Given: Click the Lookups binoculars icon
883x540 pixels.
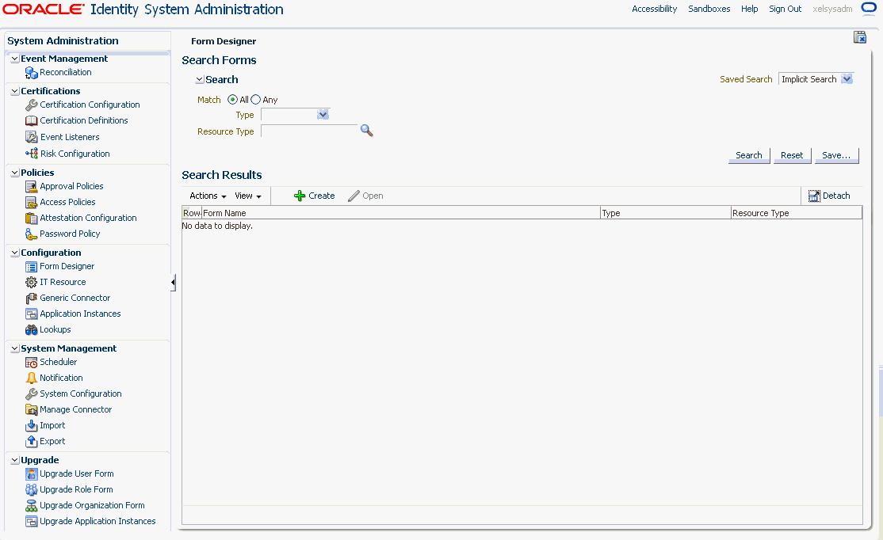Looking at the screenshot, I should tap(32, 330).
